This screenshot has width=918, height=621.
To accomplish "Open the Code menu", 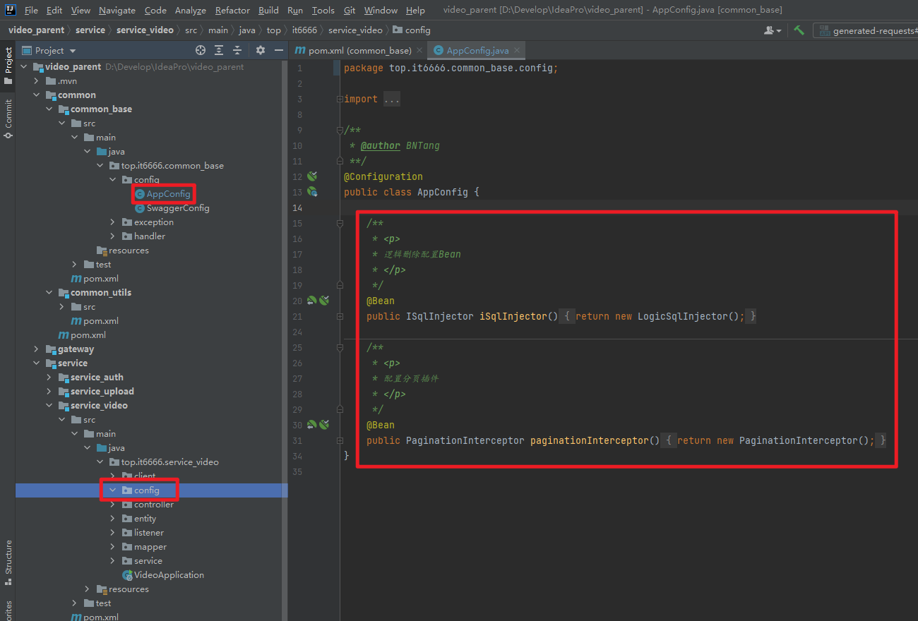I will point(155,10).
